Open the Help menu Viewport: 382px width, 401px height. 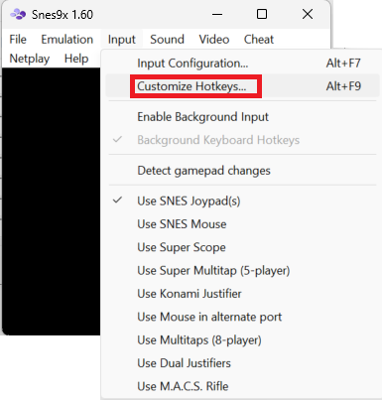pos(76,59)
